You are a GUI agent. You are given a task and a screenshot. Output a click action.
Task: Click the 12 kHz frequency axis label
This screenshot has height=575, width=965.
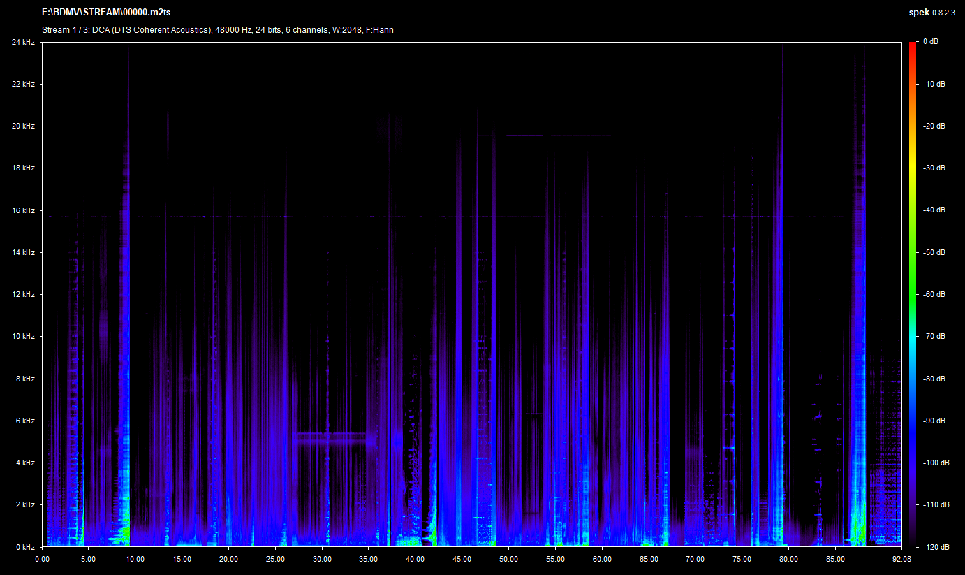[x=23, y=294]
